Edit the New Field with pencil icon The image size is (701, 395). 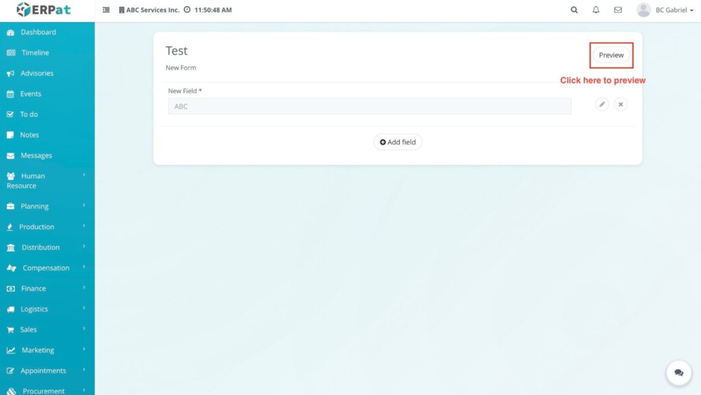click(x=602, y=104)
